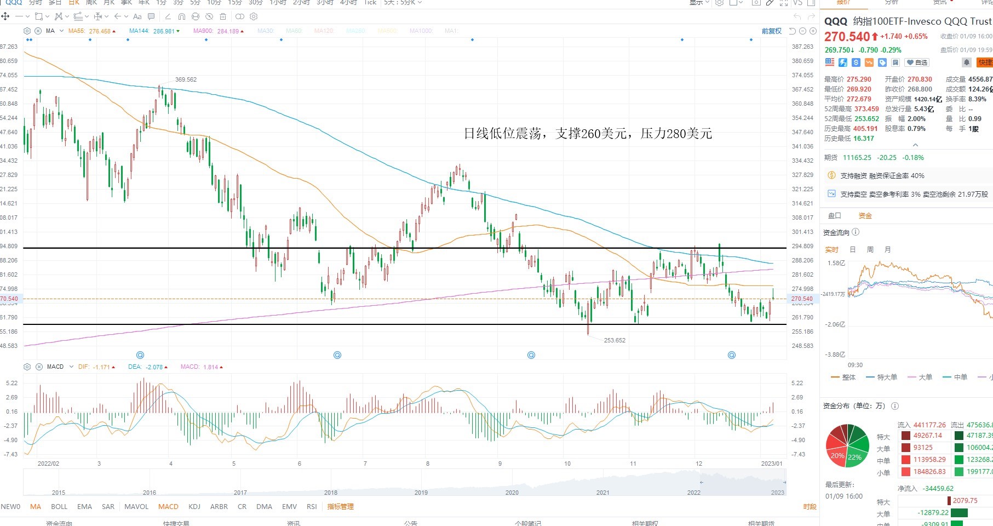Click the US flag market icon

click(830, 62)
